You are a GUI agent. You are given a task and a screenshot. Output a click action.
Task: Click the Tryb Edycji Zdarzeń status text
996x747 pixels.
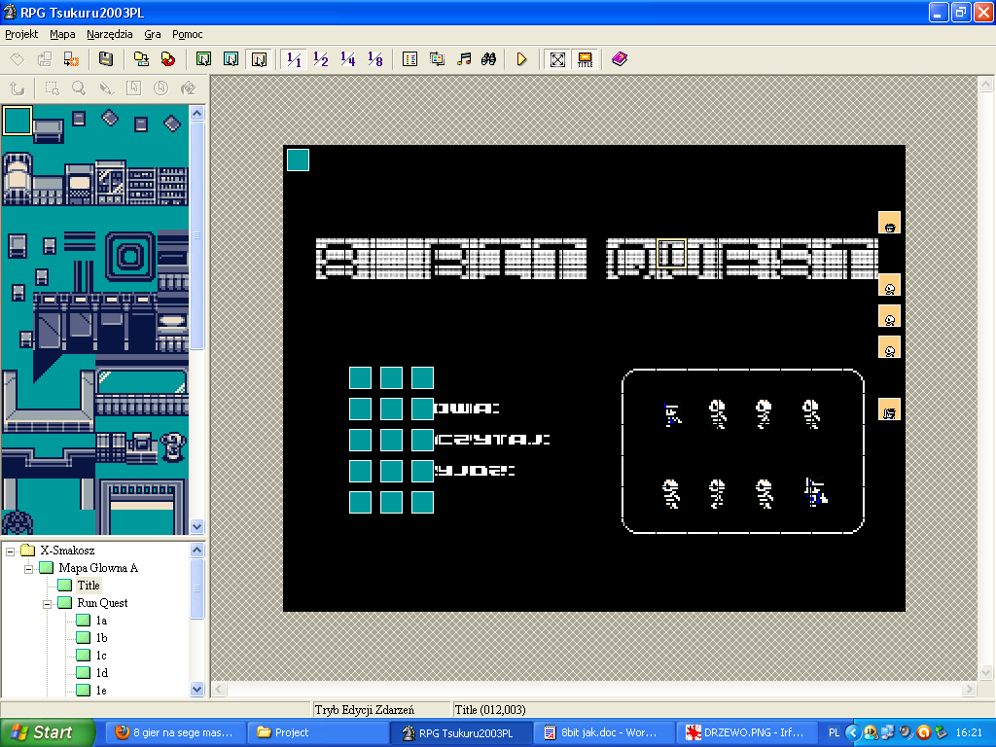pos(365,709)
